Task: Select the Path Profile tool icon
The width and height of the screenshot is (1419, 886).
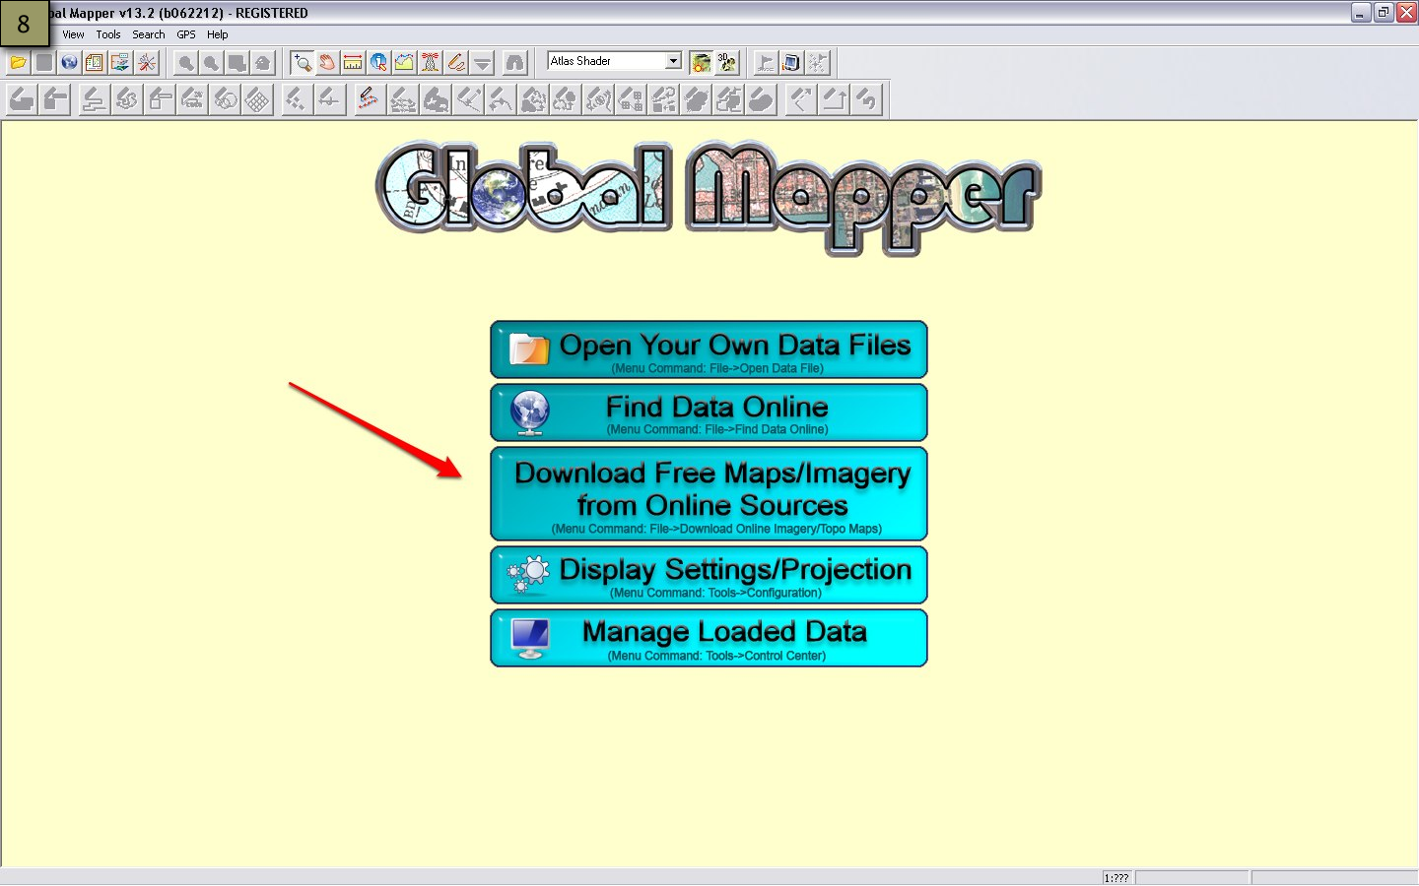Action: [x=404, y=63]
